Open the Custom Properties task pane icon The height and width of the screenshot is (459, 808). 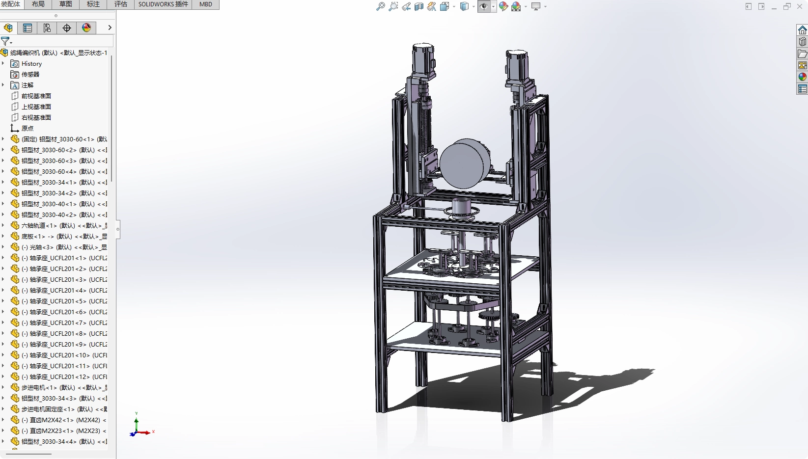[803, 89]
